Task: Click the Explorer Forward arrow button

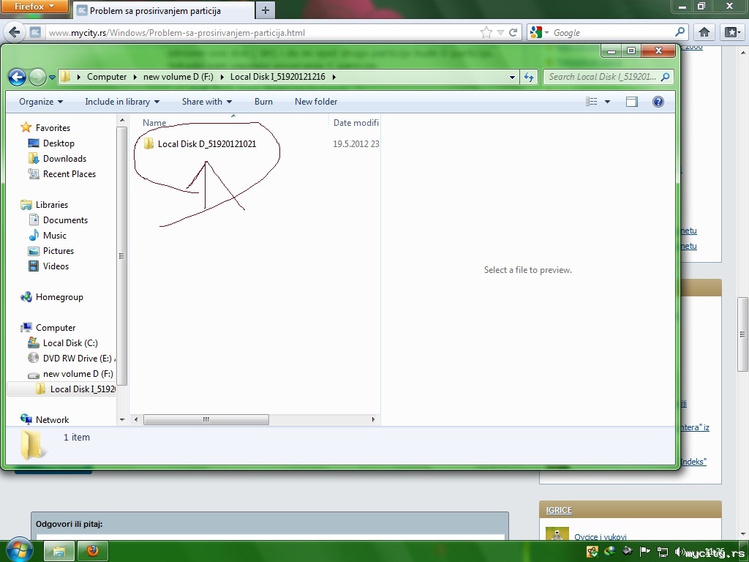Action: (37, 77)
